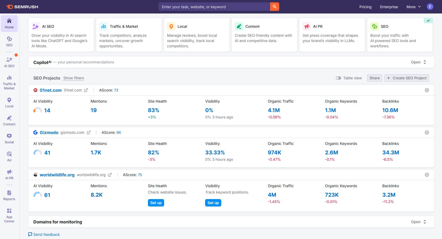Viewport: 442px width, 239px height.
Task: Navigate to the Local tool in sidebar
Action: click(9, 103)
